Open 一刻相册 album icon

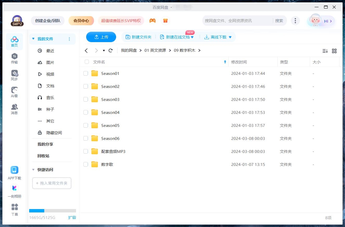14,188
